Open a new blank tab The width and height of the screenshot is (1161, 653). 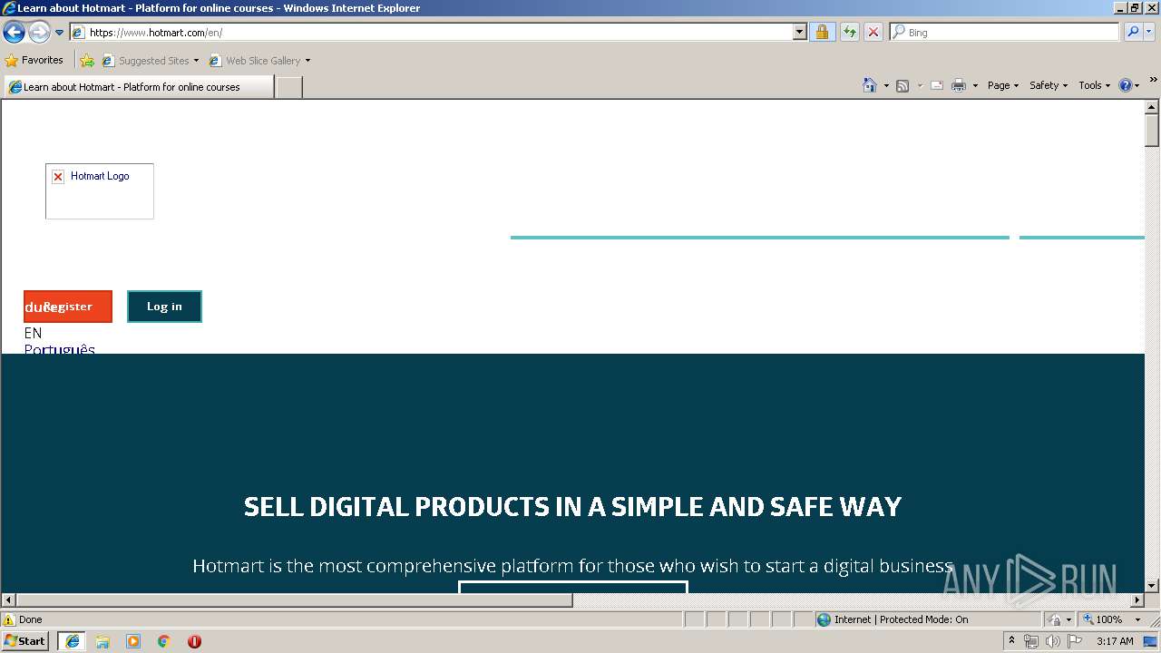point(288,87)
